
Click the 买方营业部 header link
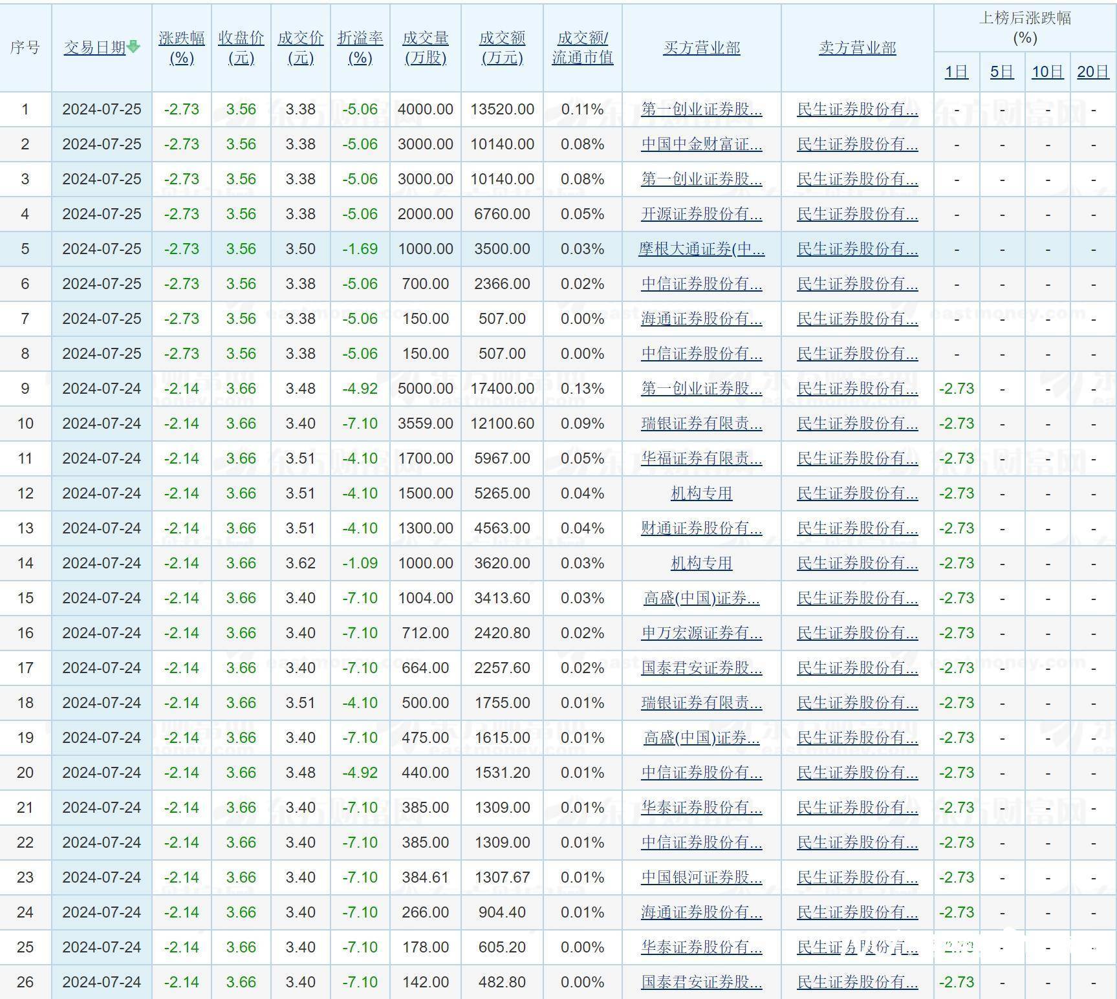pyautogui.click(x=702, y=48)
